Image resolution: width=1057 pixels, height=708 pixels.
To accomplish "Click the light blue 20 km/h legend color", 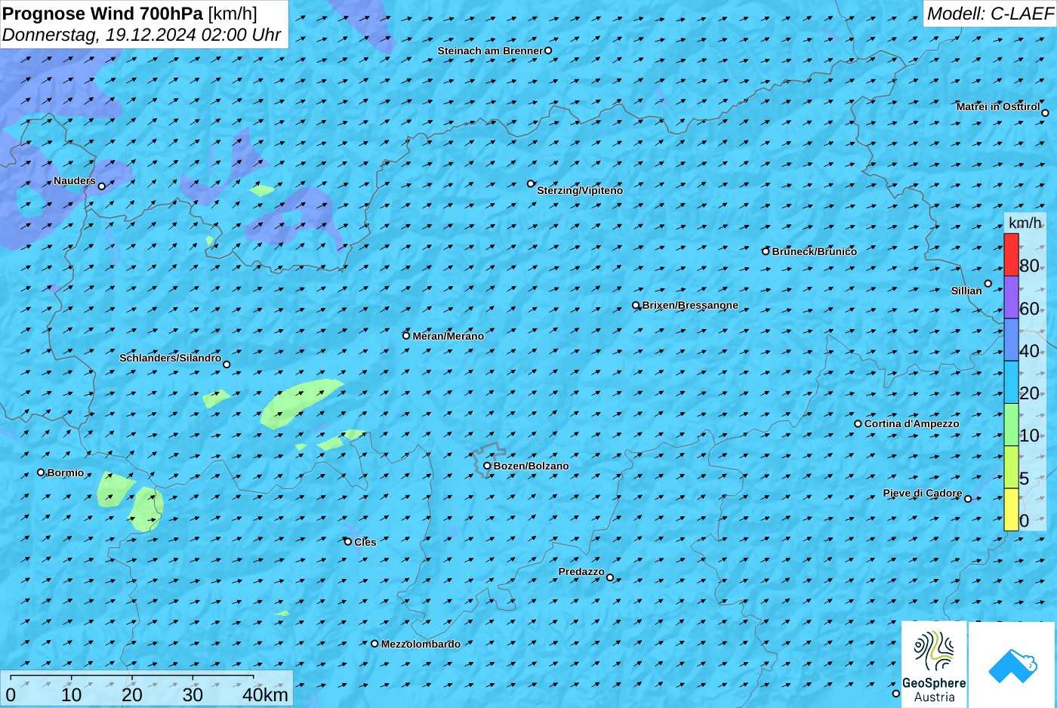I will click(x=1011, y=383).
